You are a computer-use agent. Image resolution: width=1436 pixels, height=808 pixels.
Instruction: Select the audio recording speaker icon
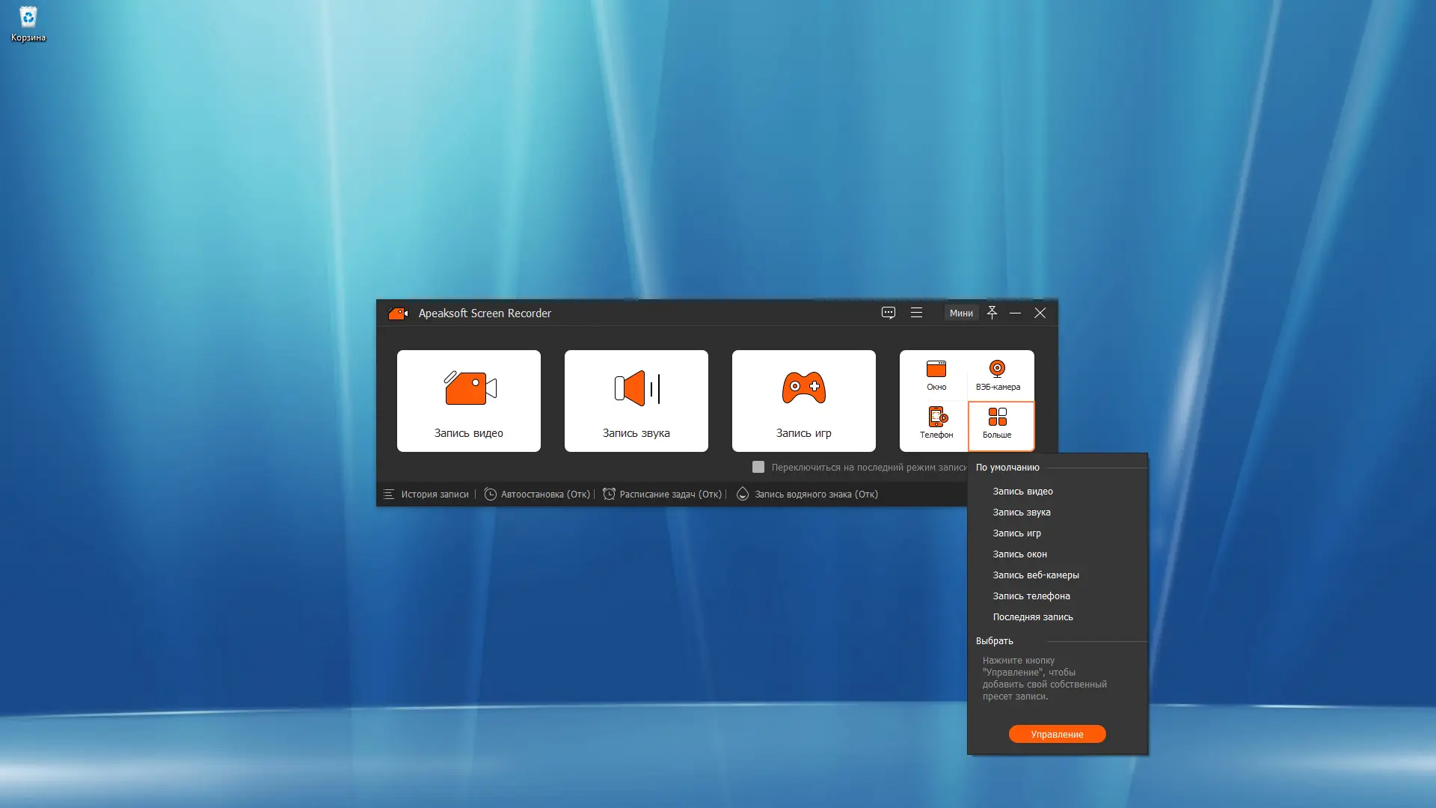(x=636, y=388)
